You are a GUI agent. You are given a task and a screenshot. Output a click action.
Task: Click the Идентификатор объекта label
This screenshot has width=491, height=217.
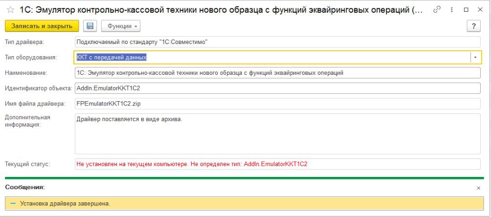(39, 88)
